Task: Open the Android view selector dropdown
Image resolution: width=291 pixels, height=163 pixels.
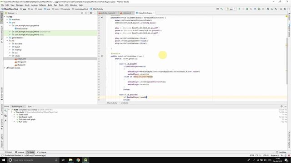Action: coord(11,13)
